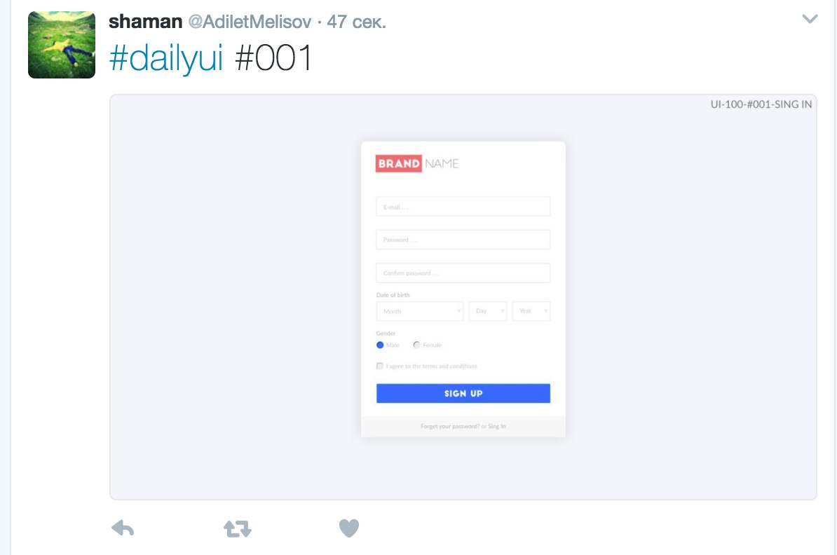The image size is (837, 555).
Task: Open the Day dropdown
Action: [488, 311]
